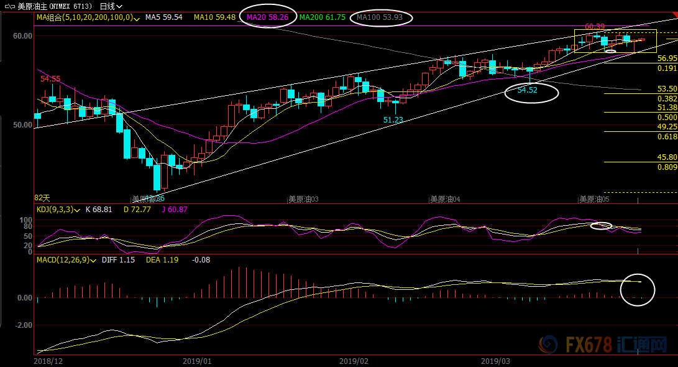Click the 2019/02 date on time axis
678x367 pixels.
(x=354, y=360)
